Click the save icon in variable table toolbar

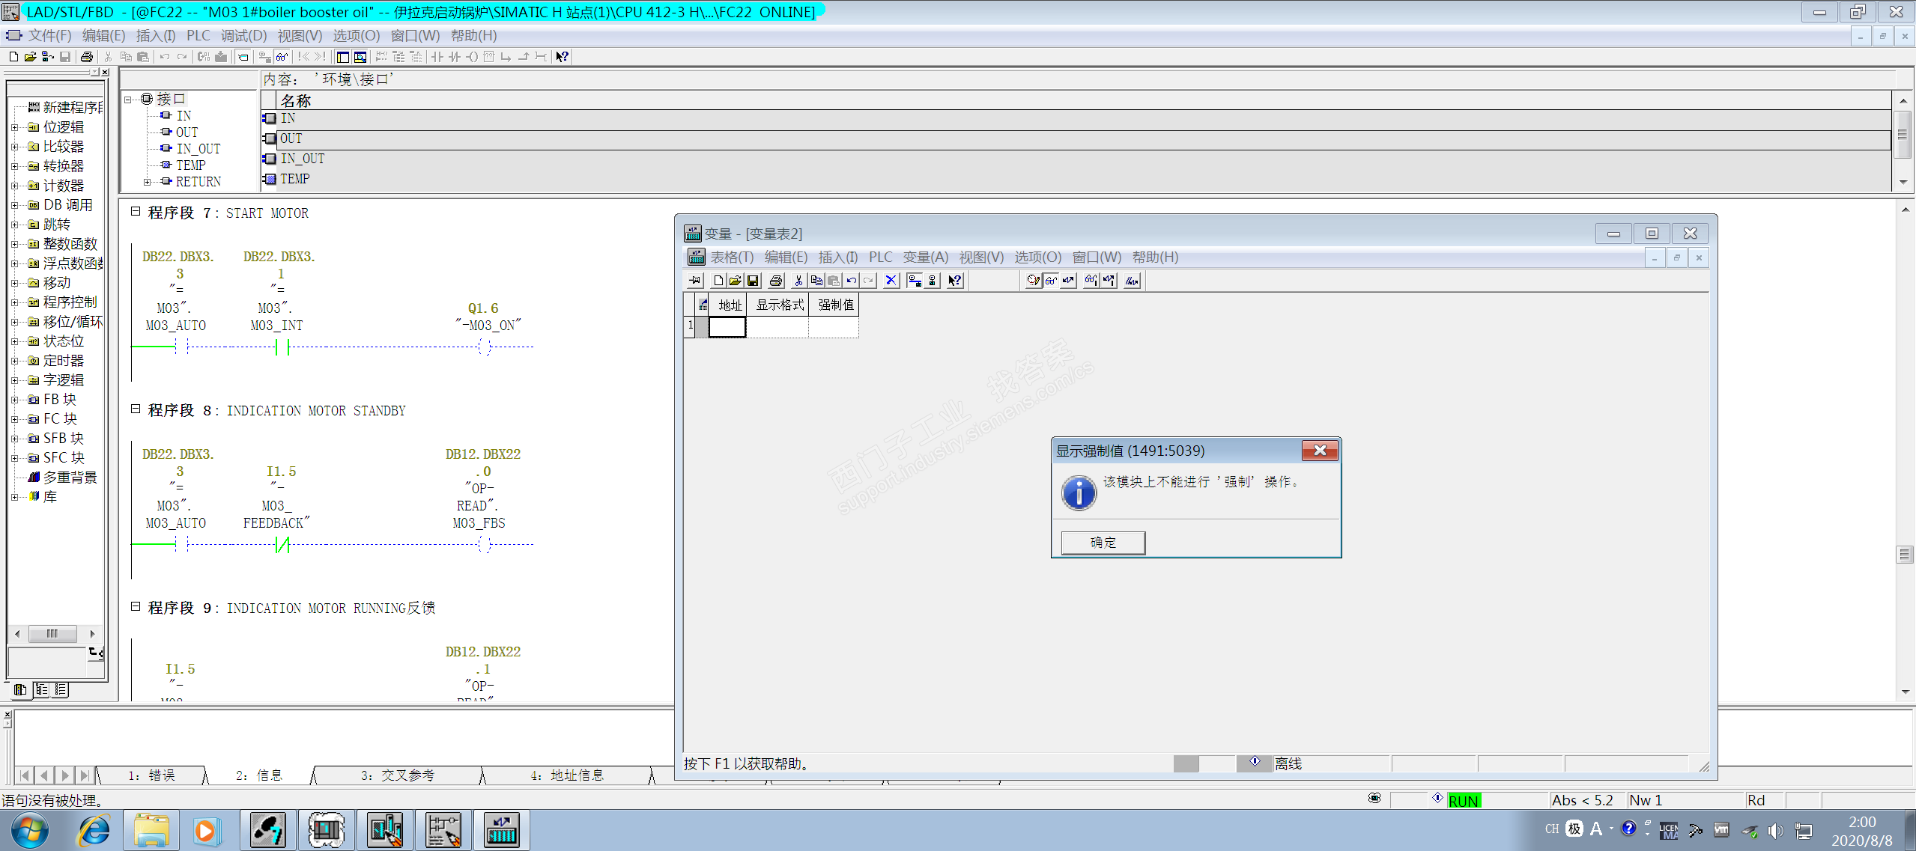754,281
